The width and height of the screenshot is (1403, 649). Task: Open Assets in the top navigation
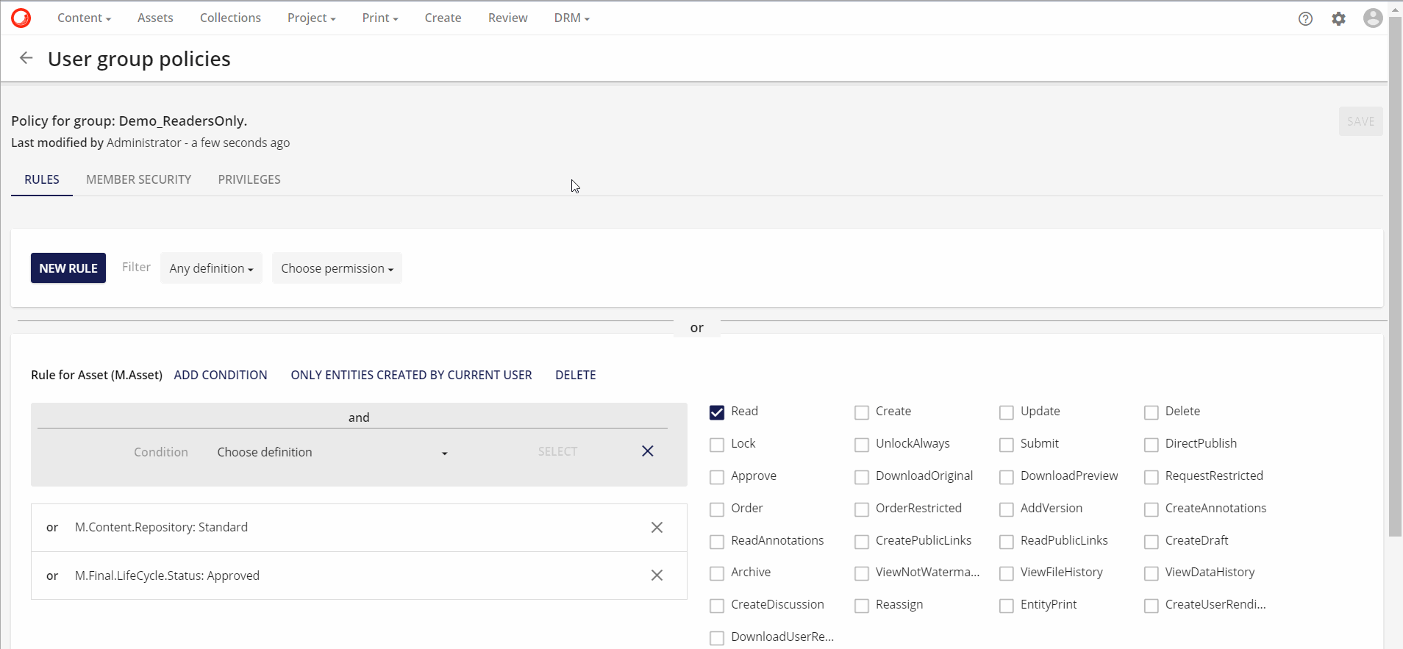[x=155, y=18]
